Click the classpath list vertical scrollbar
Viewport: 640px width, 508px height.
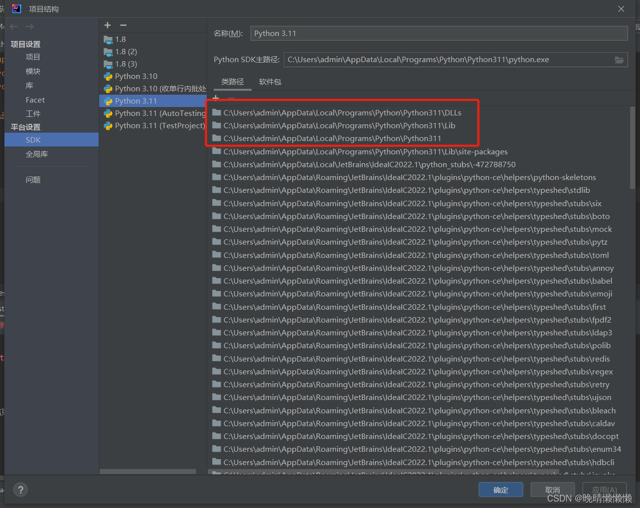[633, 148]
